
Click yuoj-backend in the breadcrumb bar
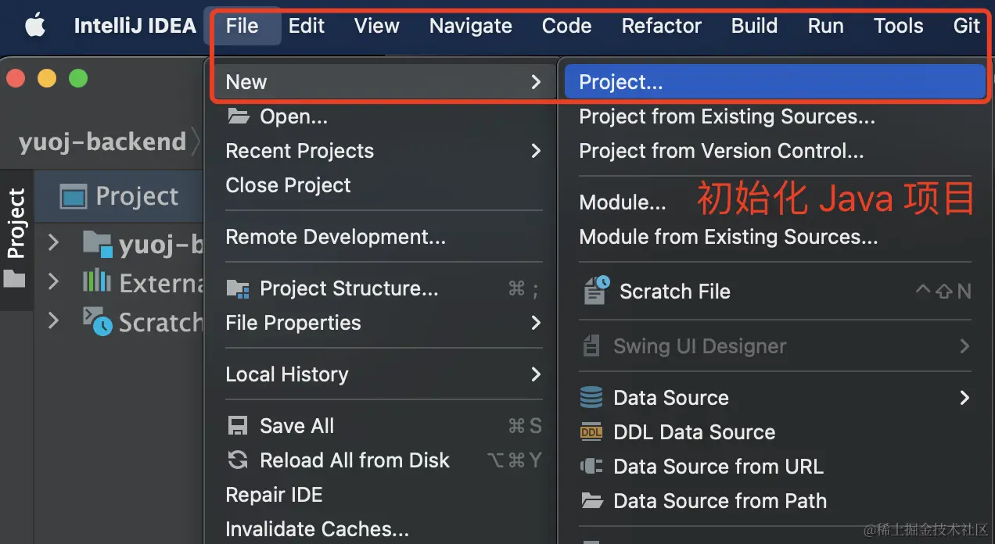pyautogui.click(x=102, y=141)
